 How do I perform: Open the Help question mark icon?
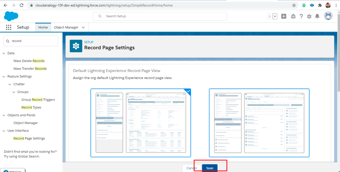pyautogui.click(x=301, y=16)
